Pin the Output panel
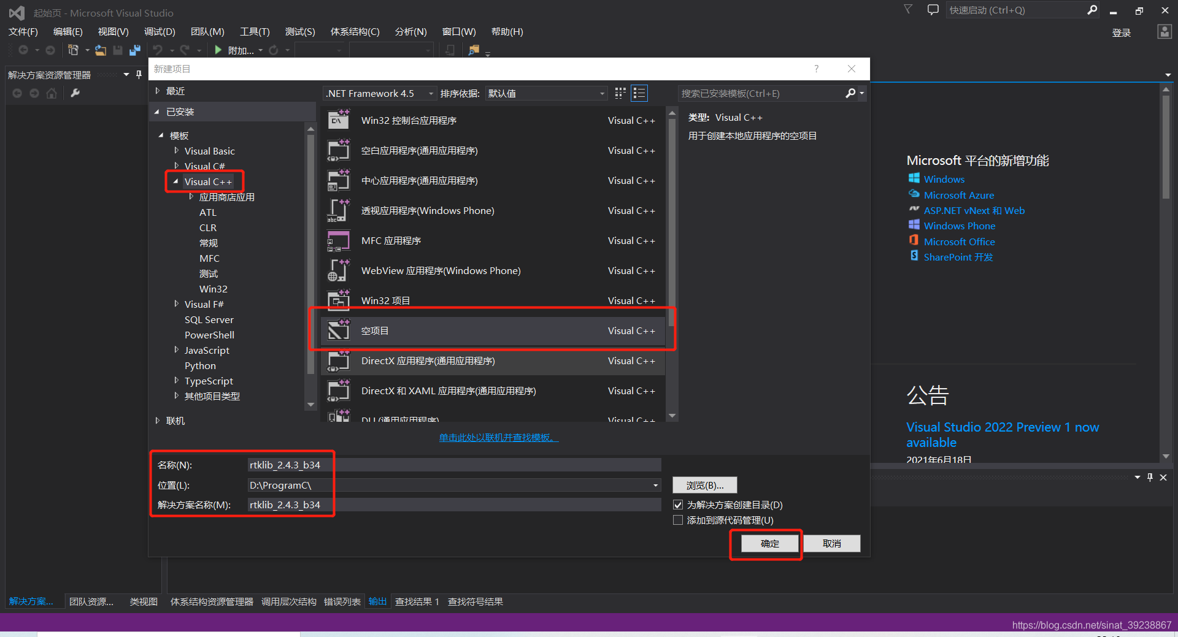This screenshot has width=1178, height=637. pos(1150,477)
